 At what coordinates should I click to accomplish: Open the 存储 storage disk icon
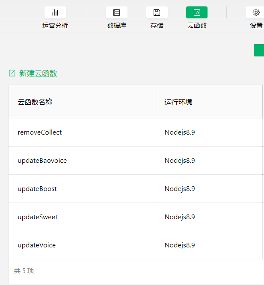point(157,12)
